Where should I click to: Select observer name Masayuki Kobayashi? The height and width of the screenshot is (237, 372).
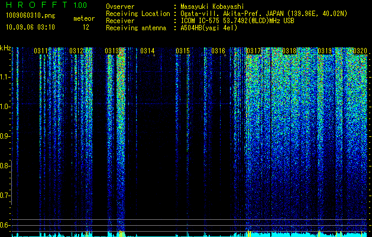pyautogui.click(x=212, y=7)
